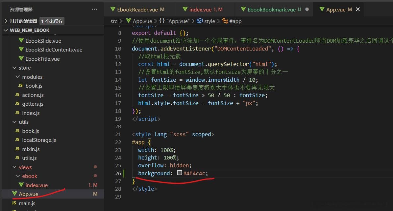Open index.vue under ebook folder
Viewport: 393px width, 211px height.
point(37,185)
